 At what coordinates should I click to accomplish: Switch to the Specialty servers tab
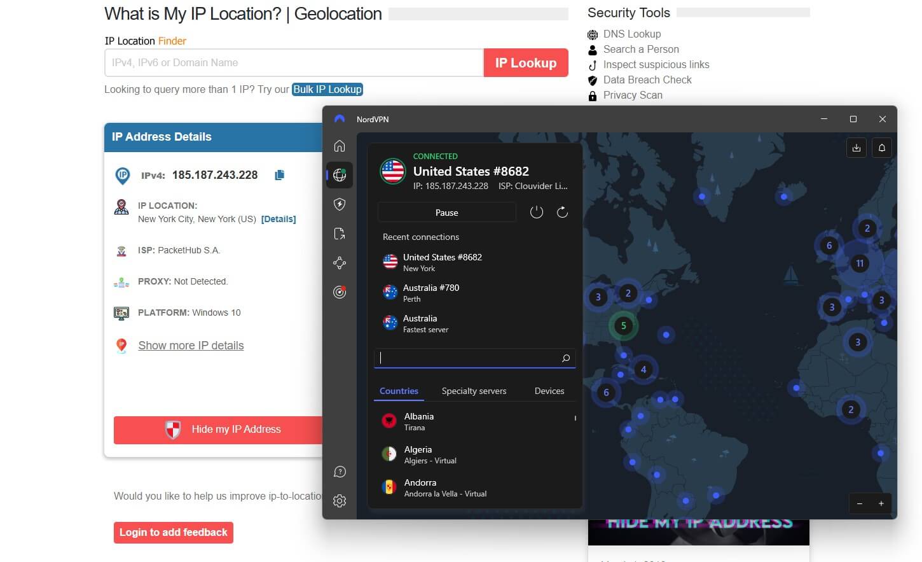(474, 391)
